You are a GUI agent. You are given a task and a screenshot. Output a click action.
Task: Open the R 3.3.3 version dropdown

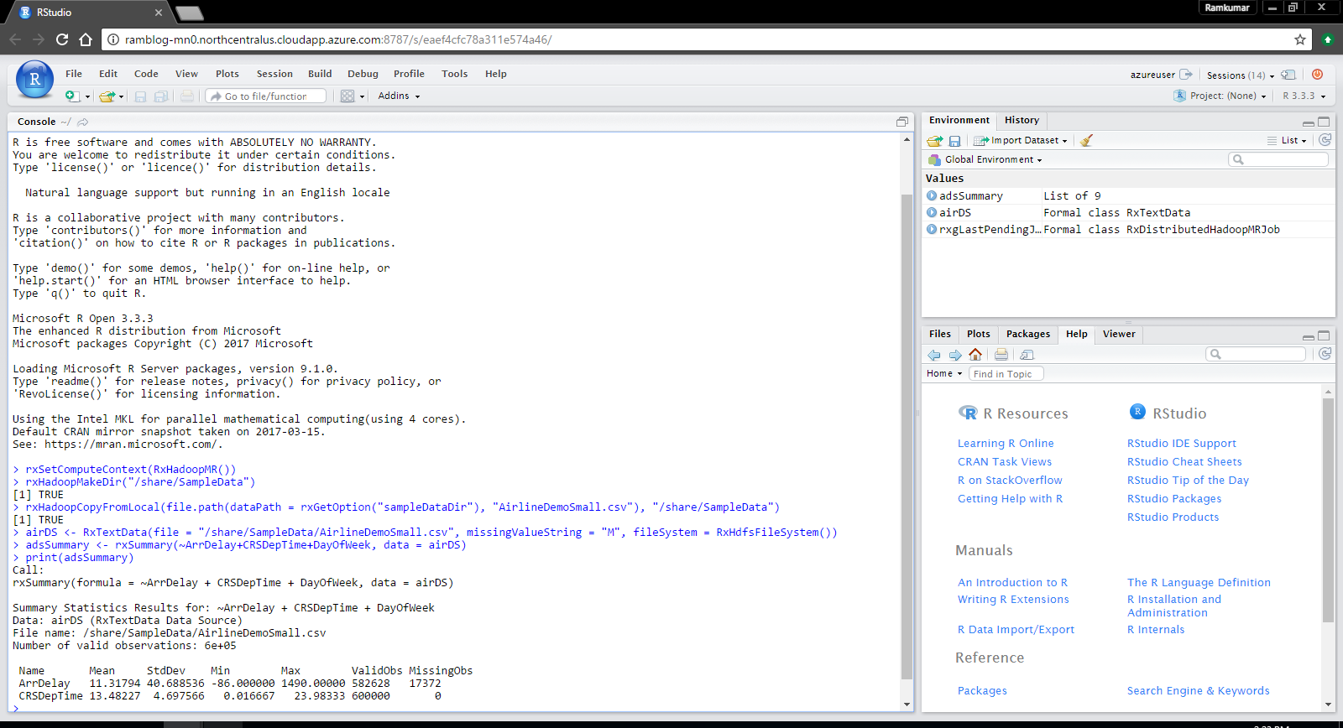click(x=1304, y=96)
